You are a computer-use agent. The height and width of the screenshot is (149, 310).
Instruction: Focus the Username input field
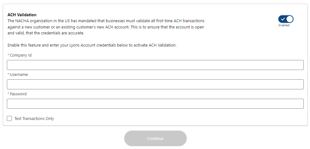(x=155, y=84)
